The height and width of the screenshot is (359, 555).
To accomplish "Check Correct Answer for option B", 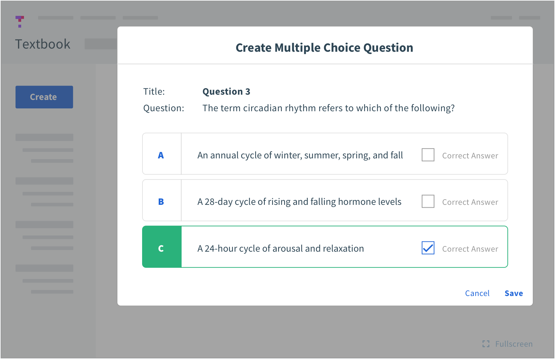I will (x=428, y=201).
